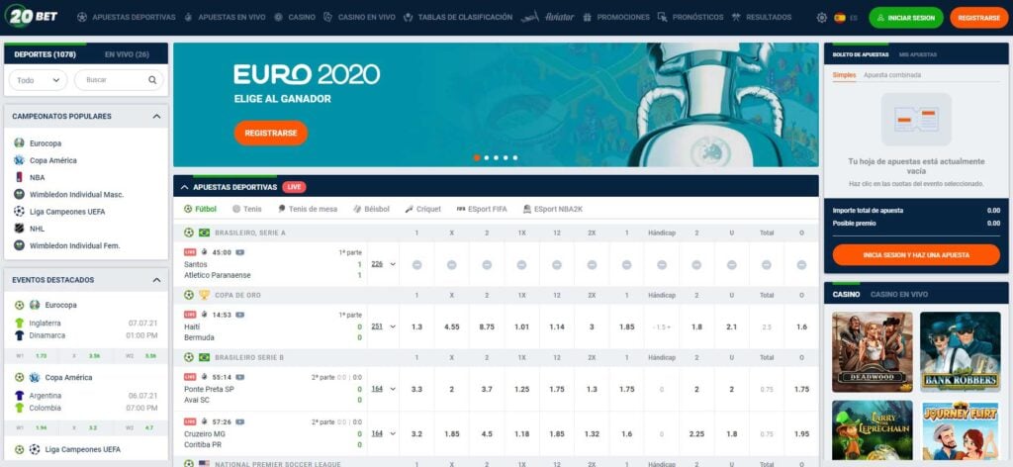The image size is (1013, 467).
Task: Collapse the Eventos Destacados section
Action: 156,280
